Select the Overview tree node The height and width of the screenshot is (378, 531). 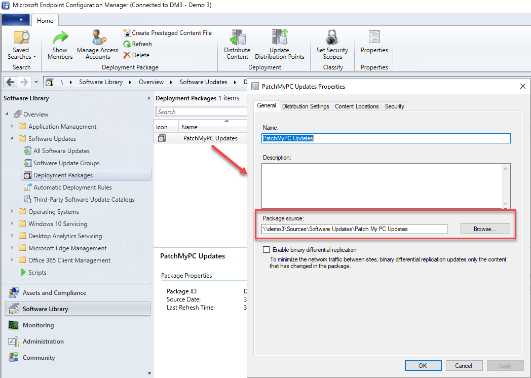coord(35,115)
